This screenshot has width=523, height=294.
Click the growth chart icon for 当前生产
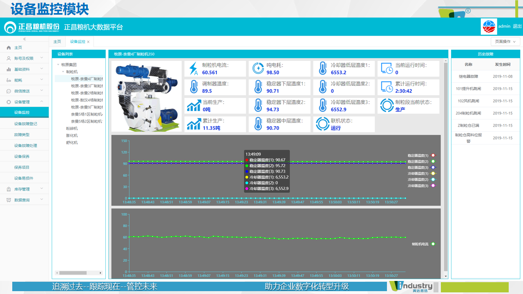point(193,106)
